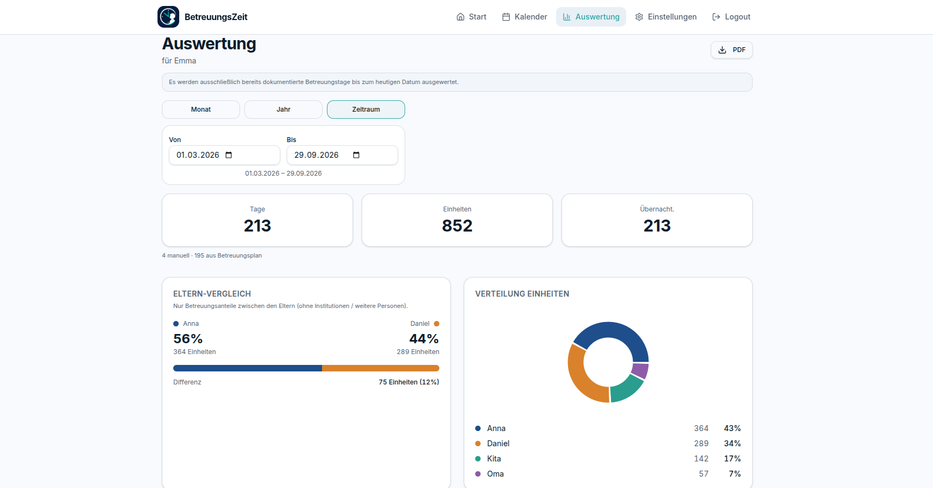Click the Einheiten 852 card
This screenshot has height=488, width=933.
457,220
